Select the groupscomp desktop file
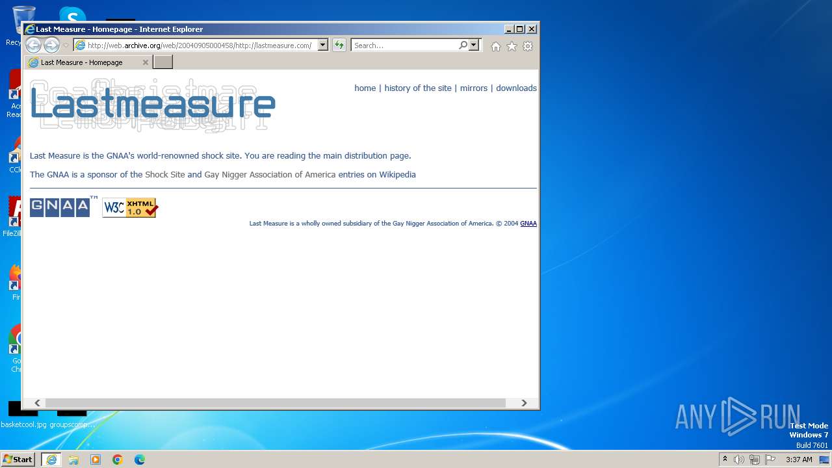The height and width of the screenshot is (468, 832). click(x=71, y=414)
